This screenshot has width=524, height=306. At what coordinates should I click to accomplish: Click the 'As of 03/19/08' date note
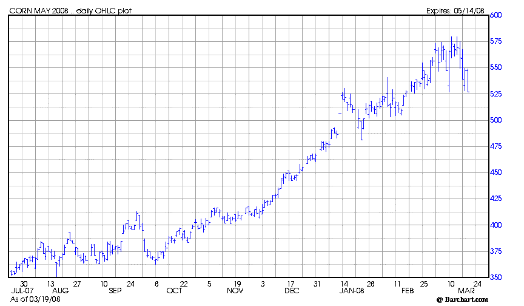[35, 299]
